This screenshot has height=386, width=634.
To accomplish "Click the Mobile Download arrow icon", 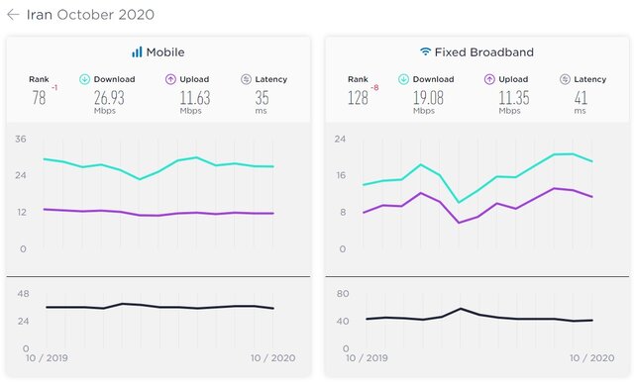I will [84, 79].
